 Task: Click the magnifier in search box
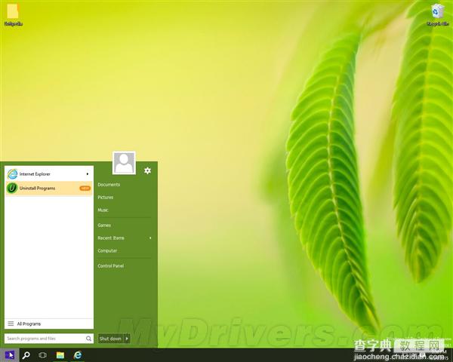[x=88, y=339]
